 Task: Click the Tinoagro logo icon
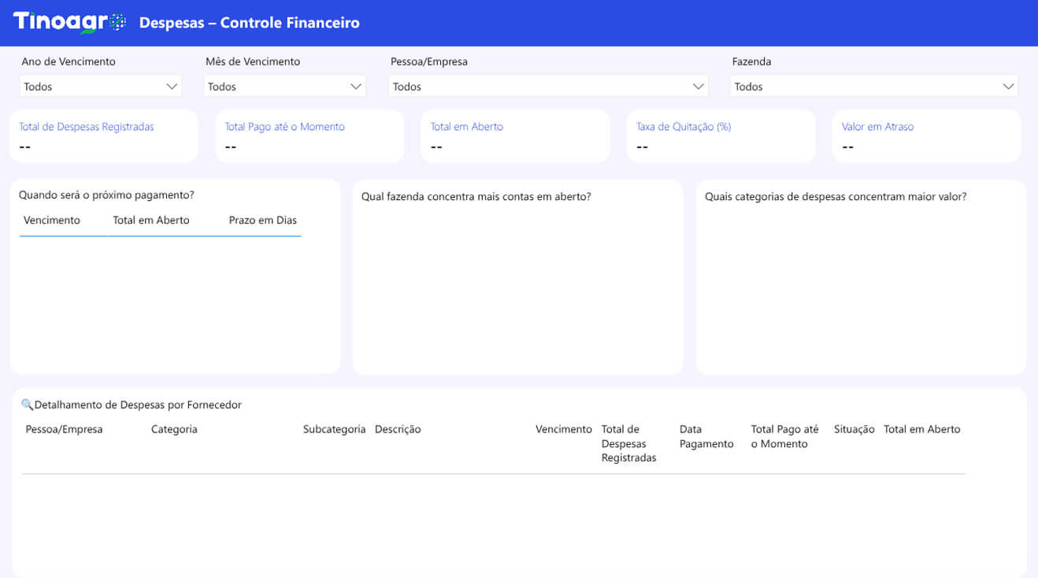coord(69,22)
